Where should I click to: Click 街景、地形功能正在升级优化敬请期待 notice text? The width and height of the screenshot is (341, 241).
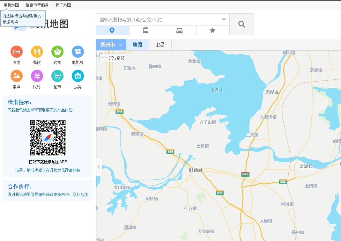tap(48, 170)
